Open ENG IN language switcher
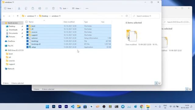195x110 pixels. [165, 107]
